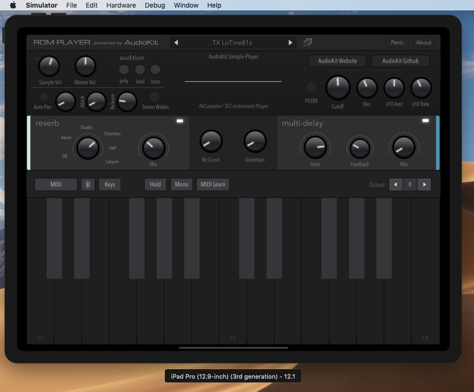Play the C3 piano key
This screenshot has width=474, height=392.
click(232, 312)
